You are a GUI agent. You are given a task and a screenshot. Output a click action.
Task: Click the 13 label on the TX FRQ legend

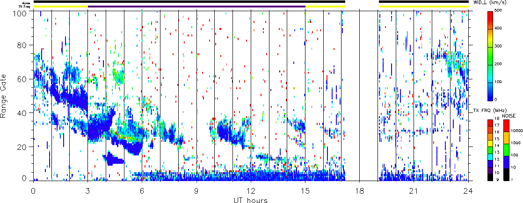(497, 153)
